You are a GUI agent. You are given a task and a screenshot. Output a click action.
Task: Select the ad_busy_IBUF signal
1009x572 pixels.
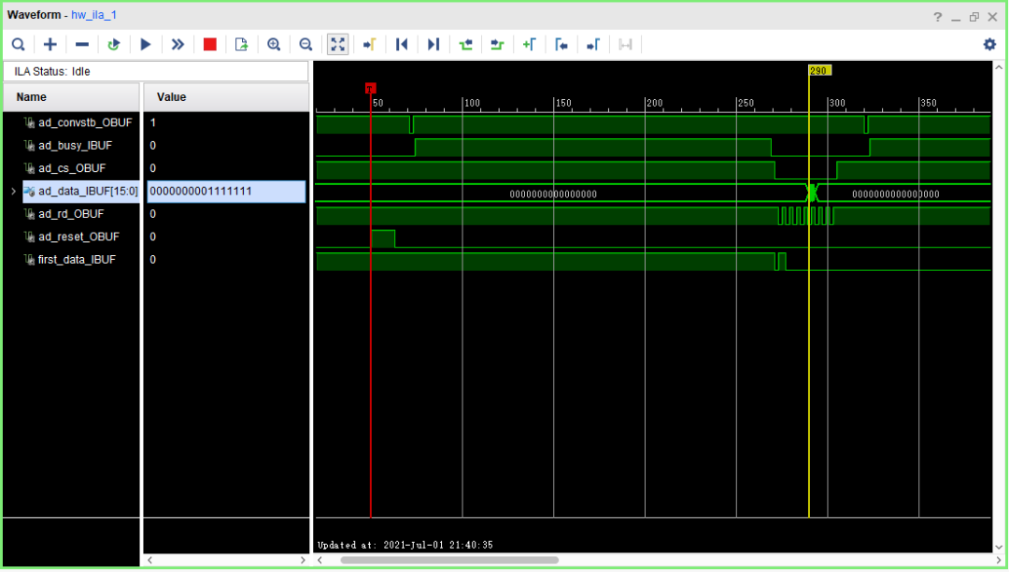[75, 146]
